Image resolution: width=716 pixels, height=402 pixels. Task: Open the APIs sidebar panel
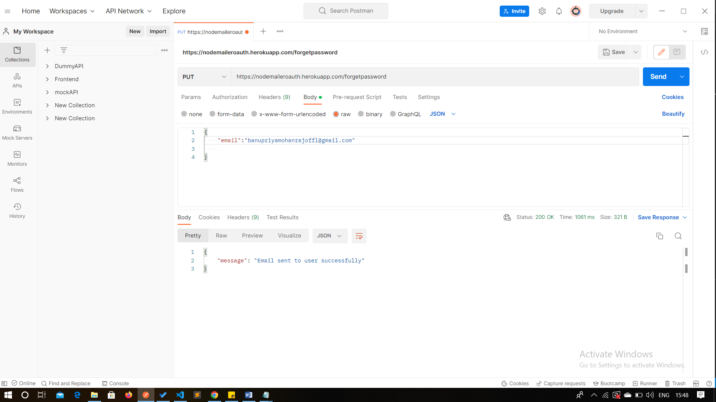[17, 80]
